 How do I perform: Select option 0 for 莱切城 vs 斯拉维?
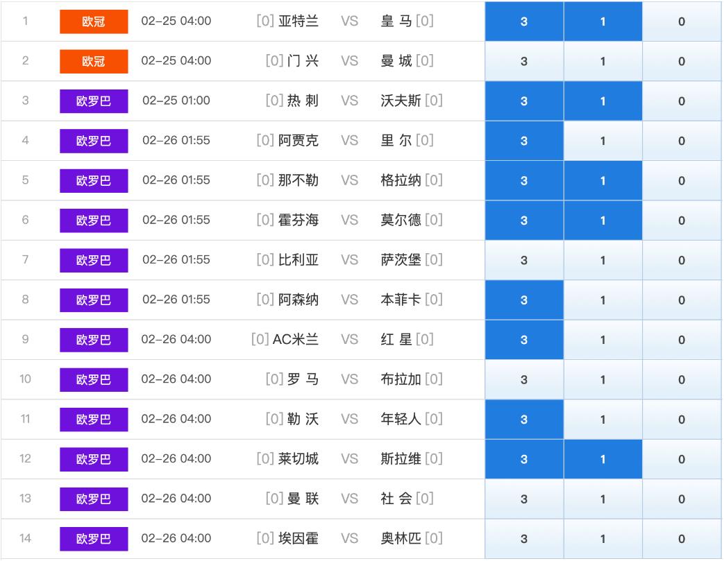(x=682, y=459)
